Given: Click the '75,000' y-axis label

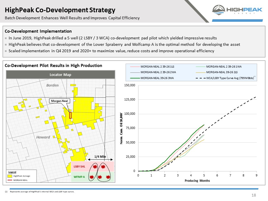Looking at the screenshot, I should click(x=130, y=128).
